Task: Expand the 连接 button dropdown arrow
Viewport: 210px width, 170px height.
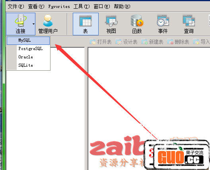Action: point(33,24)
